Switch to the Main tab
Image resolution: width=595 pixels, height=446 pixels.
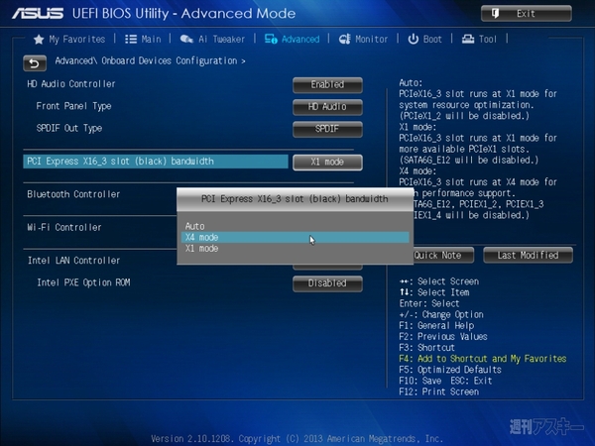pos(151,39)
